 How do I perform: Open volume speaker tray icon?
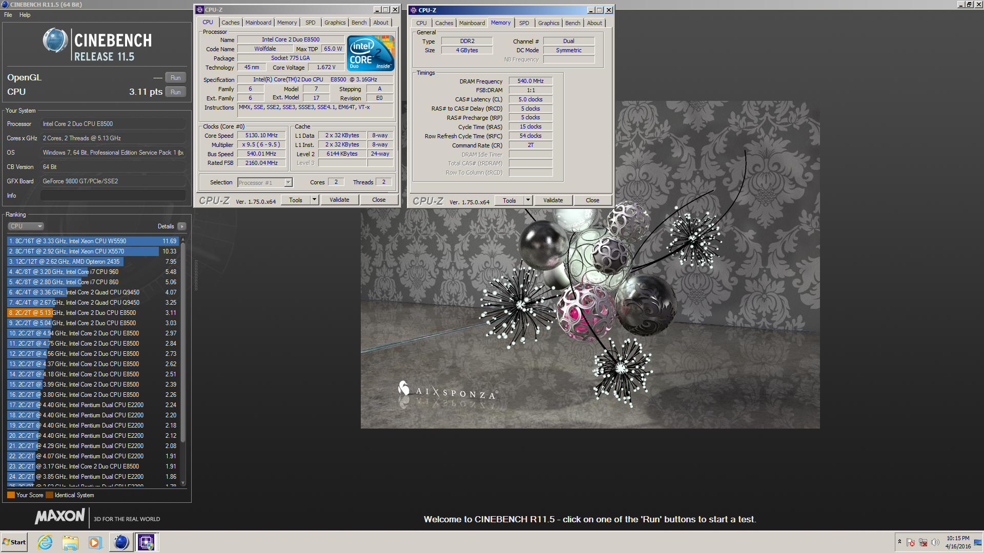[x=935, y=542]
